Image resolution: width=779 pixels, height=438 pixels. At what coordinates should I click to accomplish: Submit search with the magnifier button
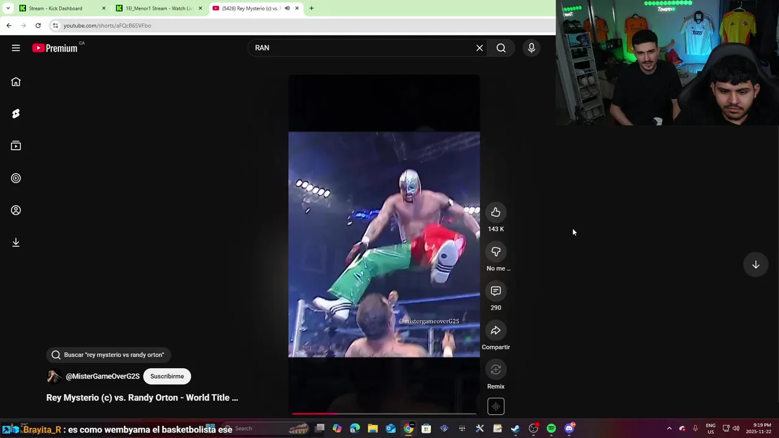point(501,48)
